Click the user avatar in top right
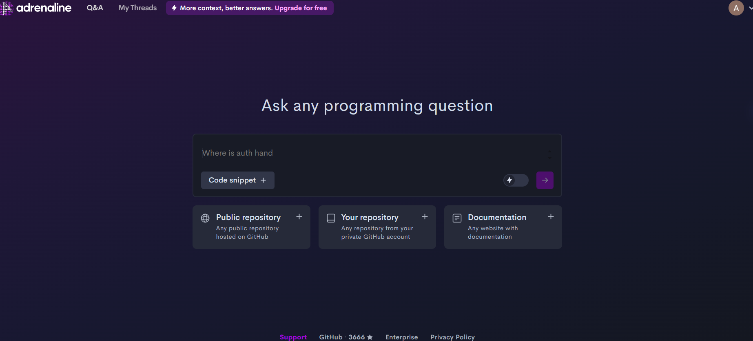The image size is (753, 341). pos(736,8)
